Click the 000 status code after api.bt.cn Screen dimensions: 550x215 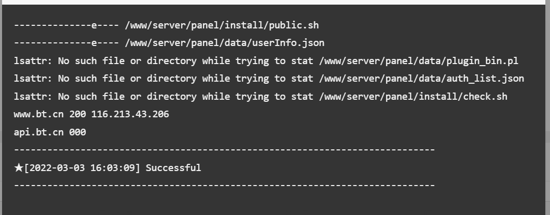pos(78,132)
